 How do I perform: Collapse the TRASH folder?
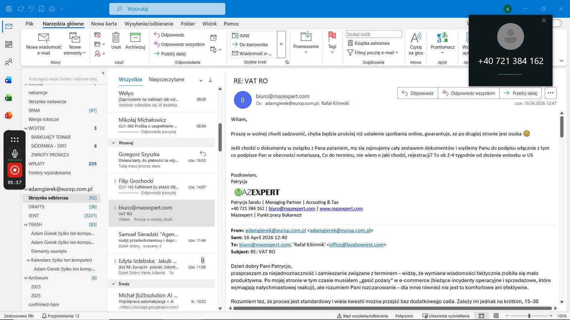pyautogui.click(x=26, y=225)
